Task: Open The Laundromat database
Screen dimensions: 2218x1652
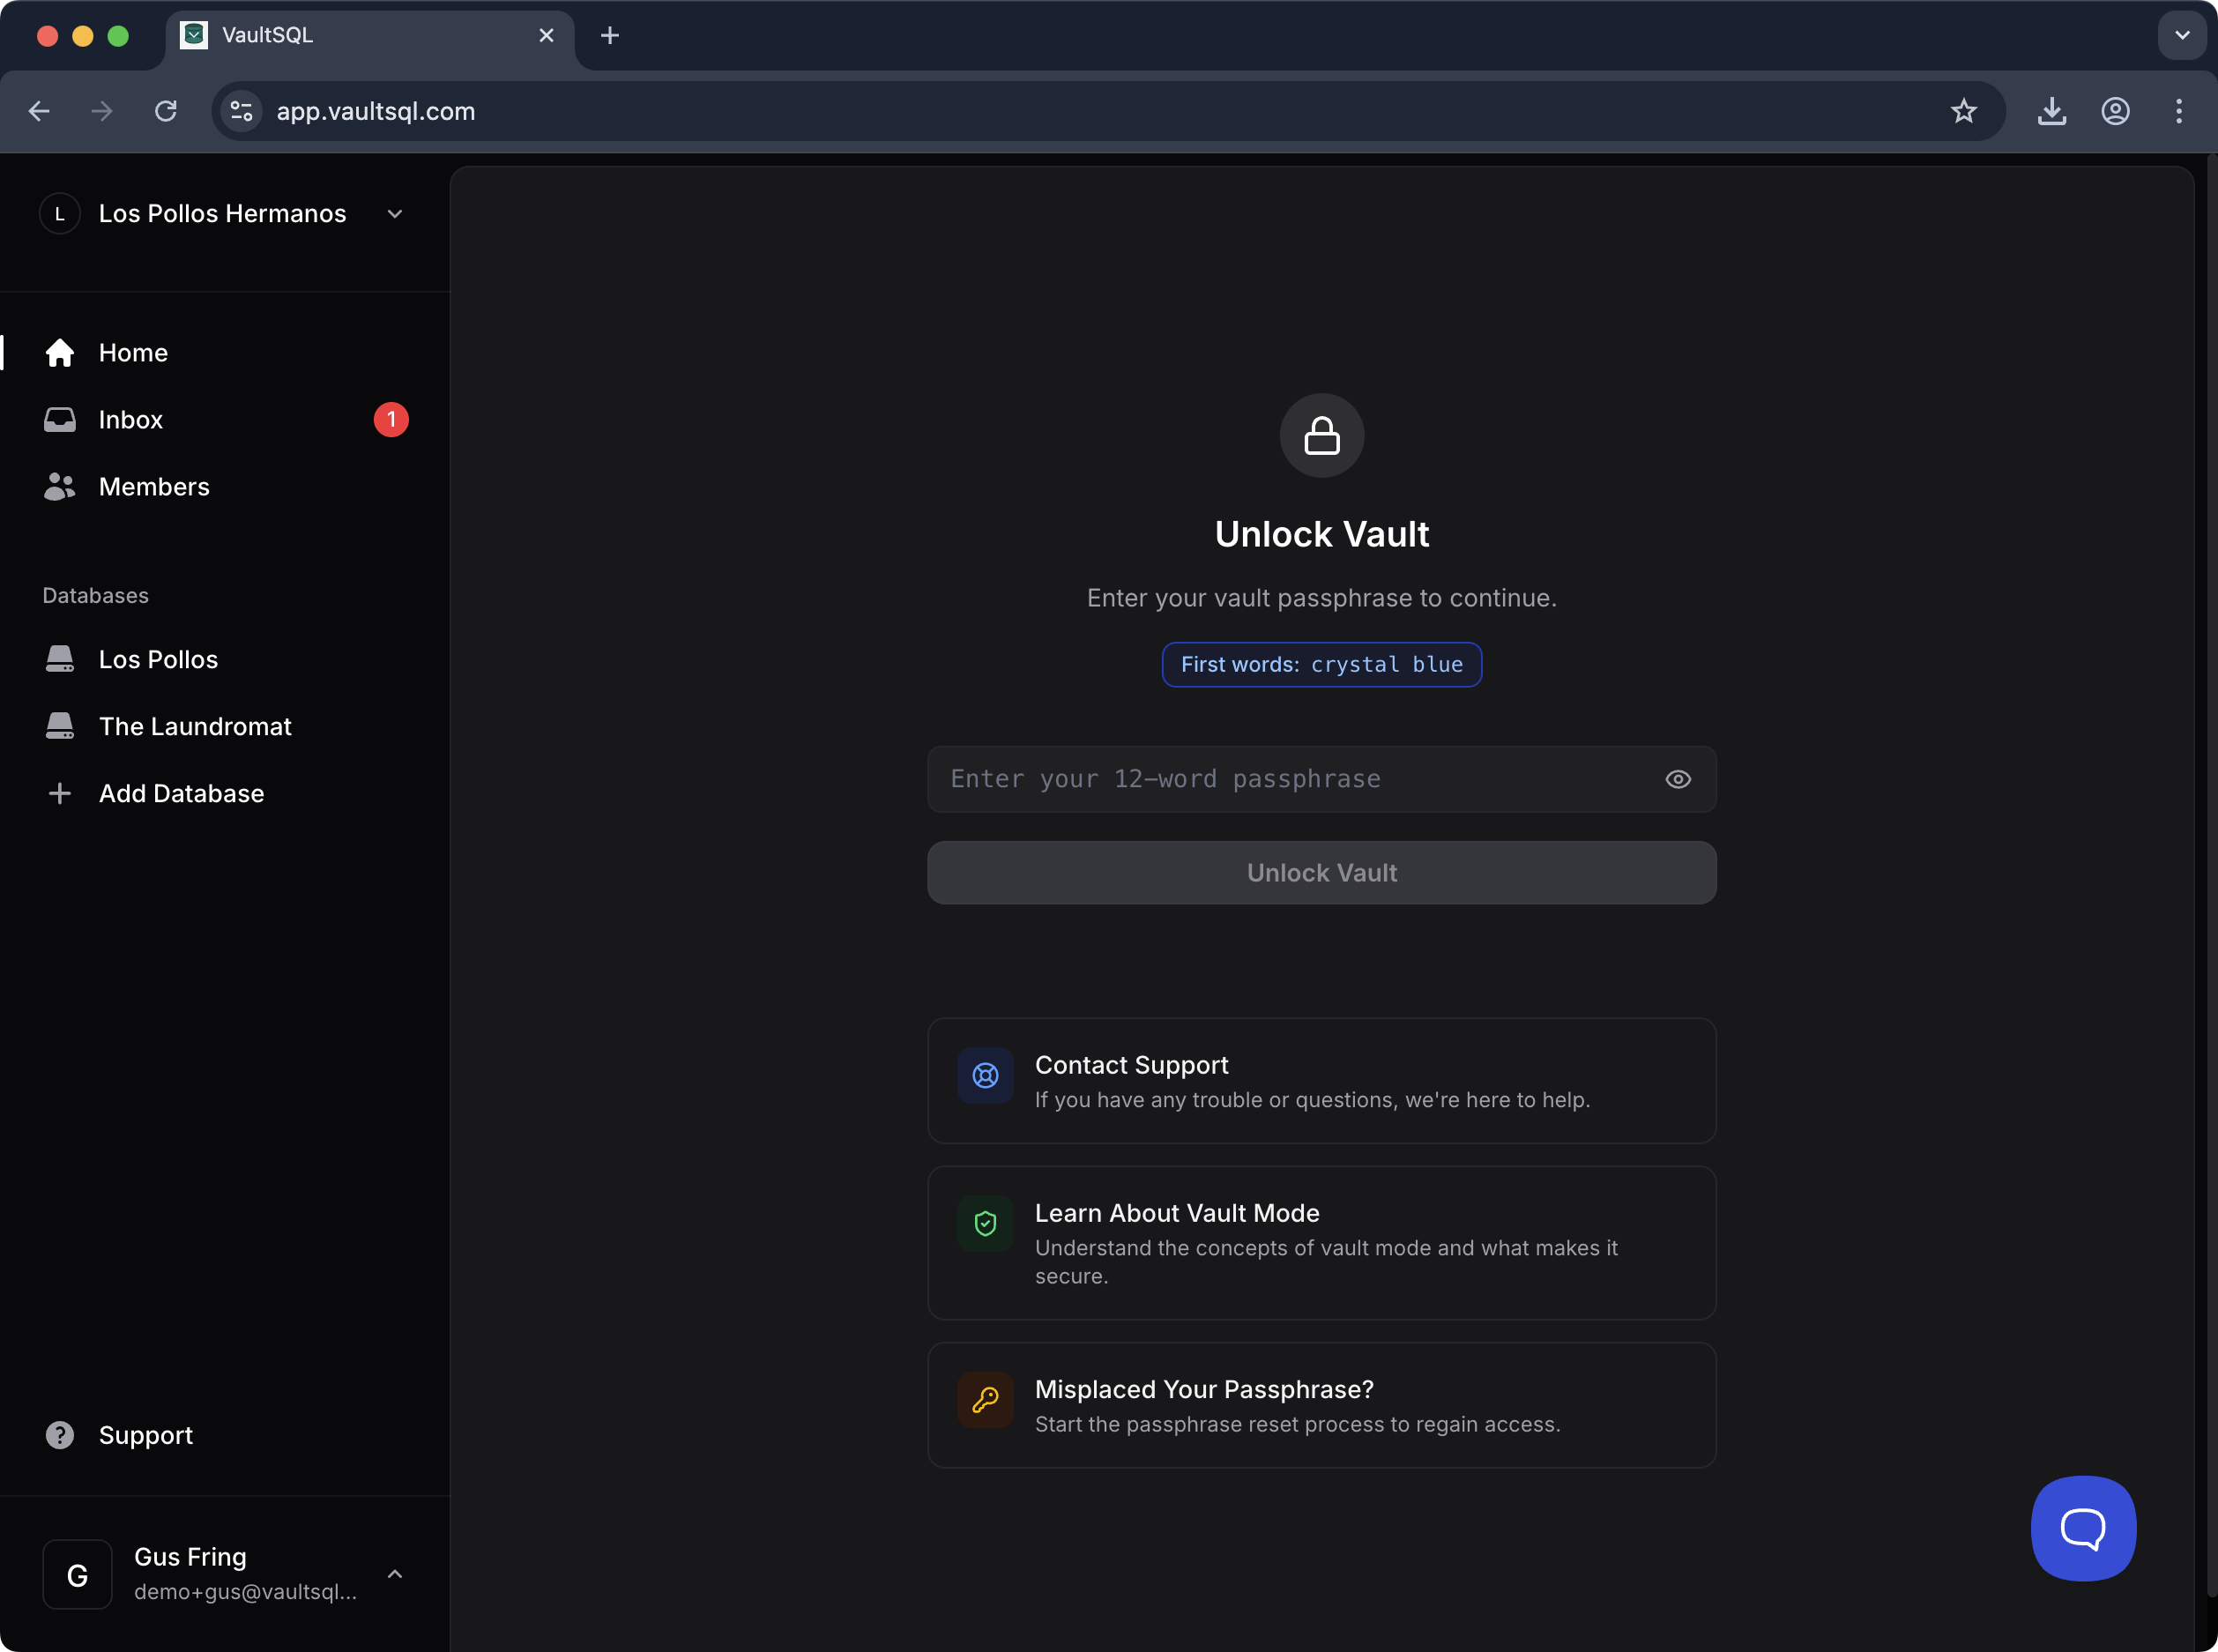Action: click(225, 727)
